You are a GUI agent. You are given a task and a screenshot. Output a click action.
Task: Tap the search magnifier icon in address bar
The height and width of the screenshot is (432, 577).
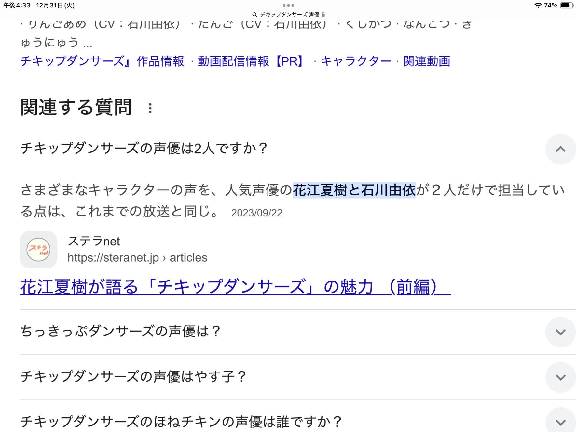coord(254,15)
